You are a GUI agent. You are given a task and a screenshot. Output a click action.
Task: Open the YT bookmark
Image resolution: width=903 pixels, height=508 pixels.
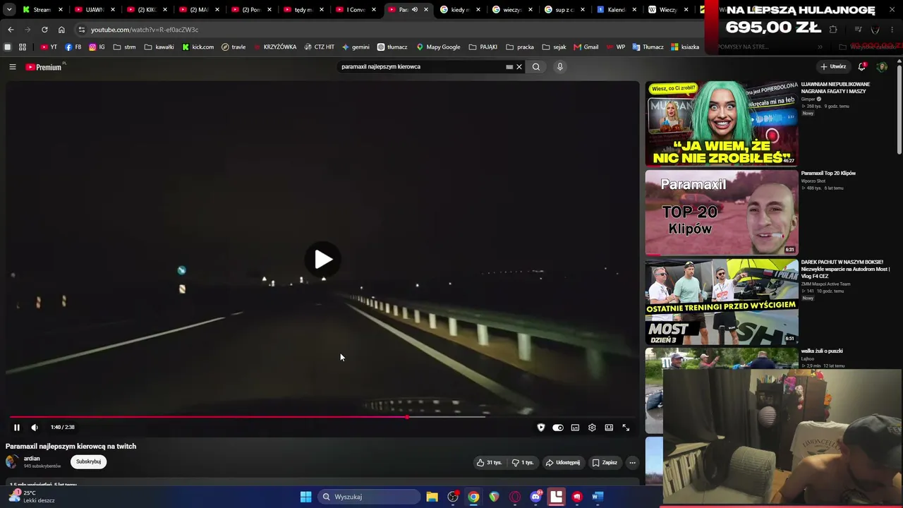(49, 47)
